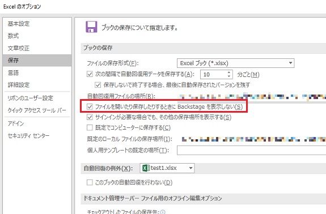The width and height of the screenshot is (326, 214).
Task: Click the 分ごと(M) label
Action: pos(248,75)
